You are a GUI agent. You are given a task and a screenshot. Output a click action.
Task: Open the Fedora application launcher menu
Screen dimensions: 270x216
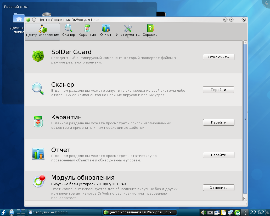coord(3,213)
